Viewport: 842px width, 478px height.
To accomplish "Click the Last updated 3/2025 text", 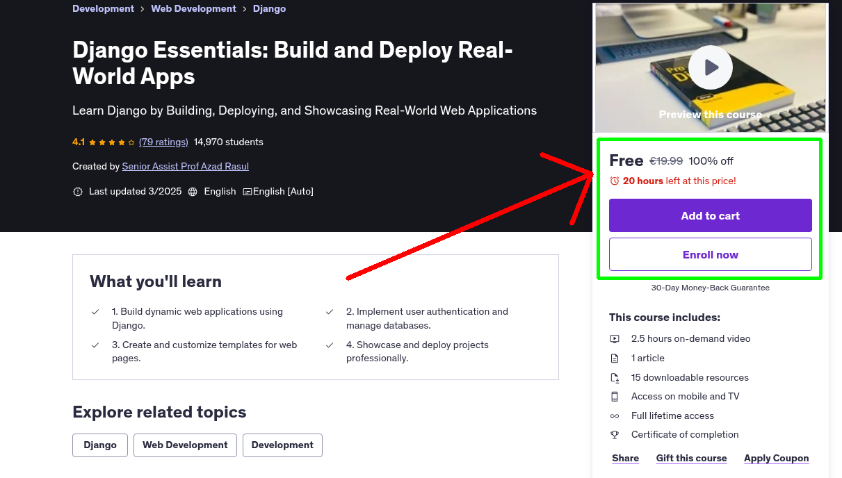I will click(x=135, y=192).
